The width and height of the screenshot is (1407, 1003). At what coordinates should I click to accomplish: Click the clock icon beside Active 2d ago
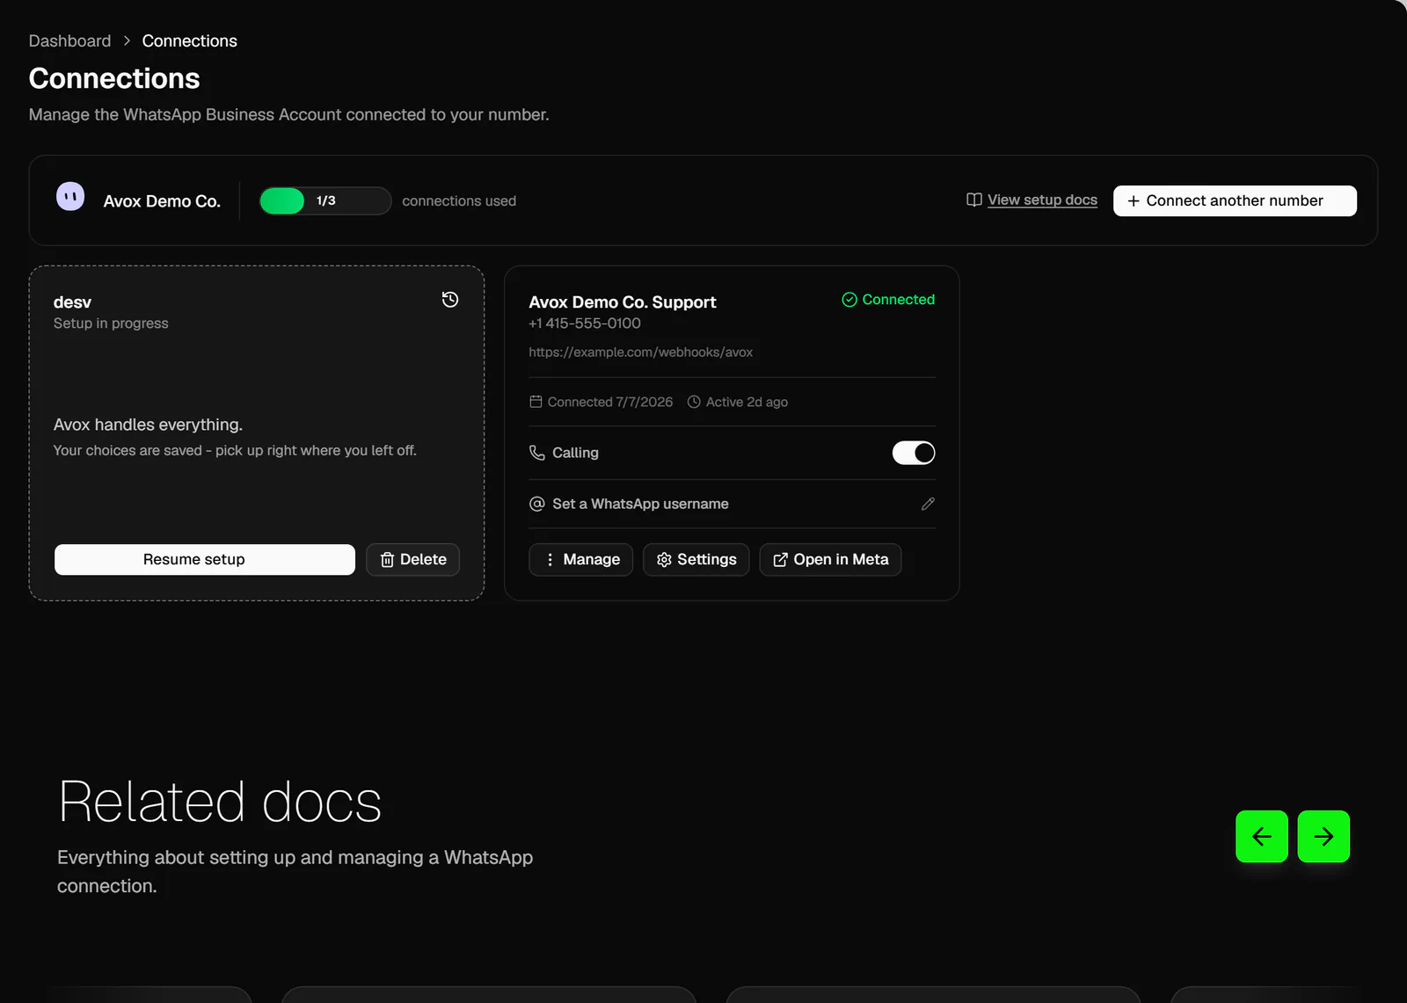tap(694, 402)
